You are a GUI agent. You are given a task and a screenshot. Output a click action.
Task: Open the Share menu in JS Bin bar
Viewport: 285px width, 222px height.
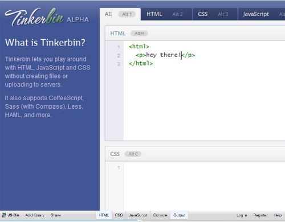point(55,215)
